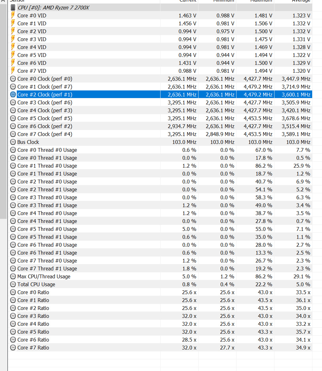The width and height of the screenshot is (322, 371).
Task: Select the Core #6 Thread #1 Usage label
Action: coord(47,253)
